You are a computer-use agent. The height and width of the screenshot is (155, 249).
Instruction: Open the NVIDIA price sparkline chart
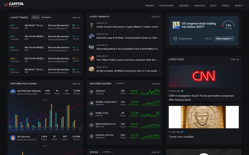tap(150, 103)
